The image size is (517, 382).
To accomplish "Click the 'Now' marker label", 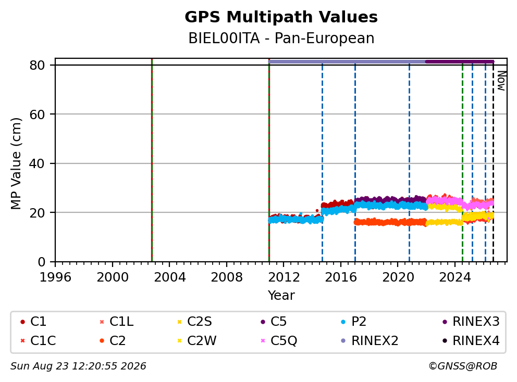I will 501,81.
